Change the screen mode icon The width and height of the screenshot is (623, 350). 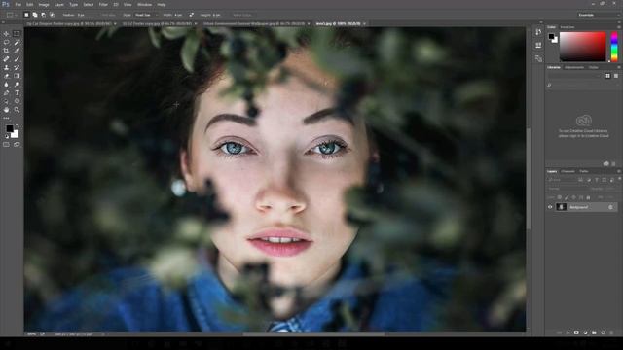17,145
